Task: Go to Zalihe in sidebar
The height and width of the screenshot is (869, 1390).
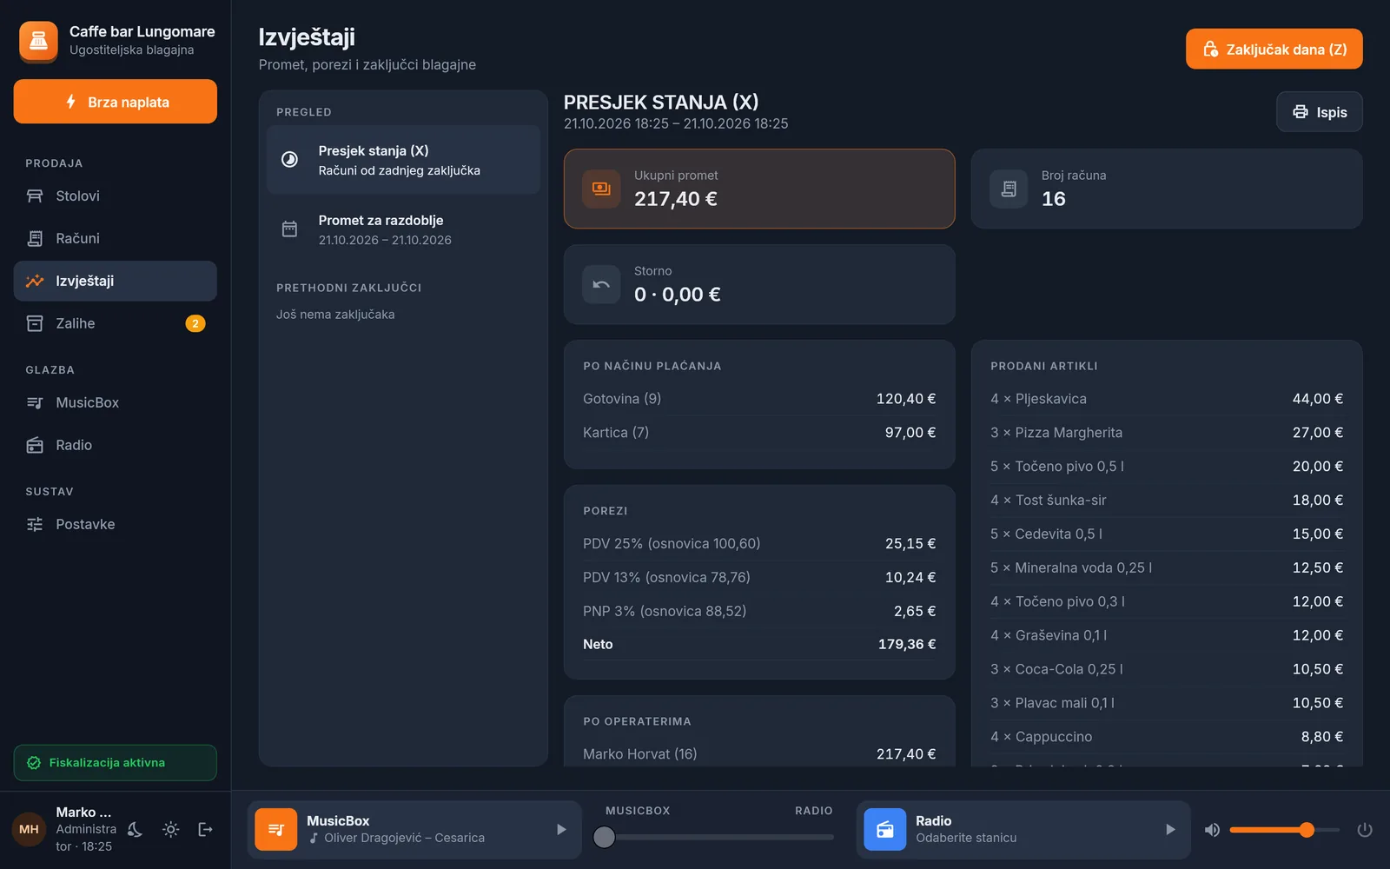Action: pos(116,323)
